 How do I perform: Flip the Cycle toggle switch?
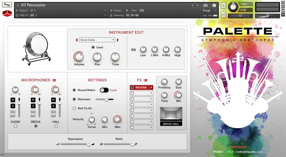click(104, 90)
